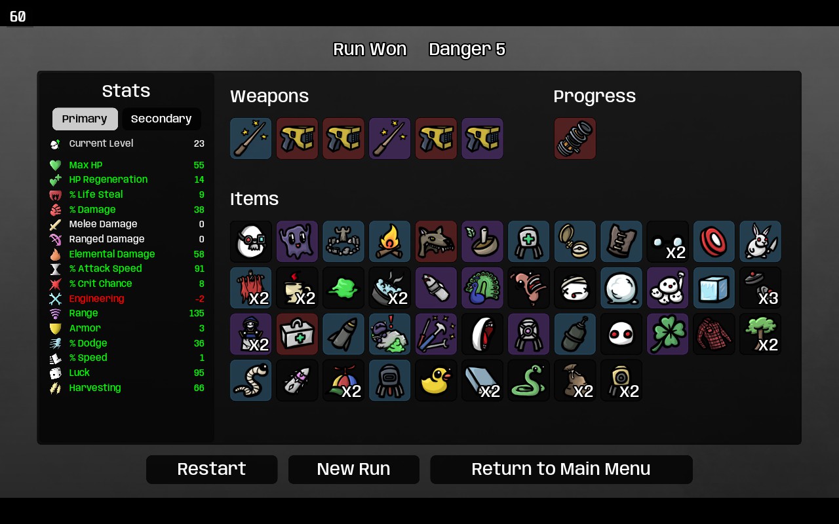Click the green snake item
This screenshot has width=839, height=524.
tap(529, 380)
